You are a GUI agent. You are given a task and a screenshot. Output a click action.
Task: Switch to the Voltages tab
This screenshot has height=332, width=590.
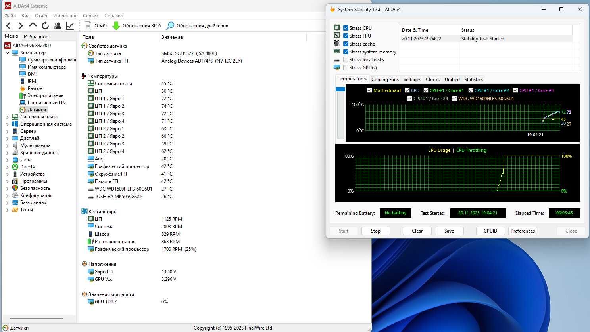coord(412,80)
